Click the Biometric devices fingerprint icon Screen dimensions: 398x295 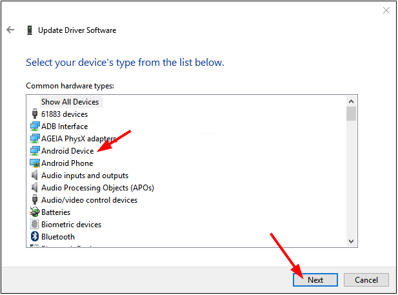35,224
